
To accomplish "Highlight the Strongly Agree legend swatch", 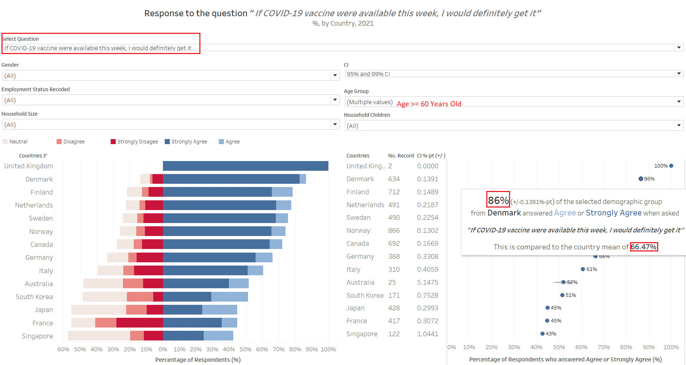I will [167, 142].
